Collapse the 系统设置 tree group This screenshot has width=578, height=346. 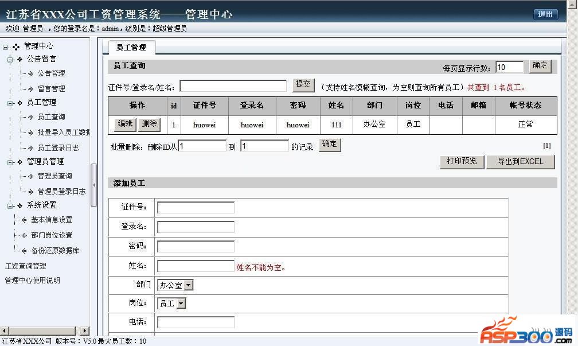point(10,205)
